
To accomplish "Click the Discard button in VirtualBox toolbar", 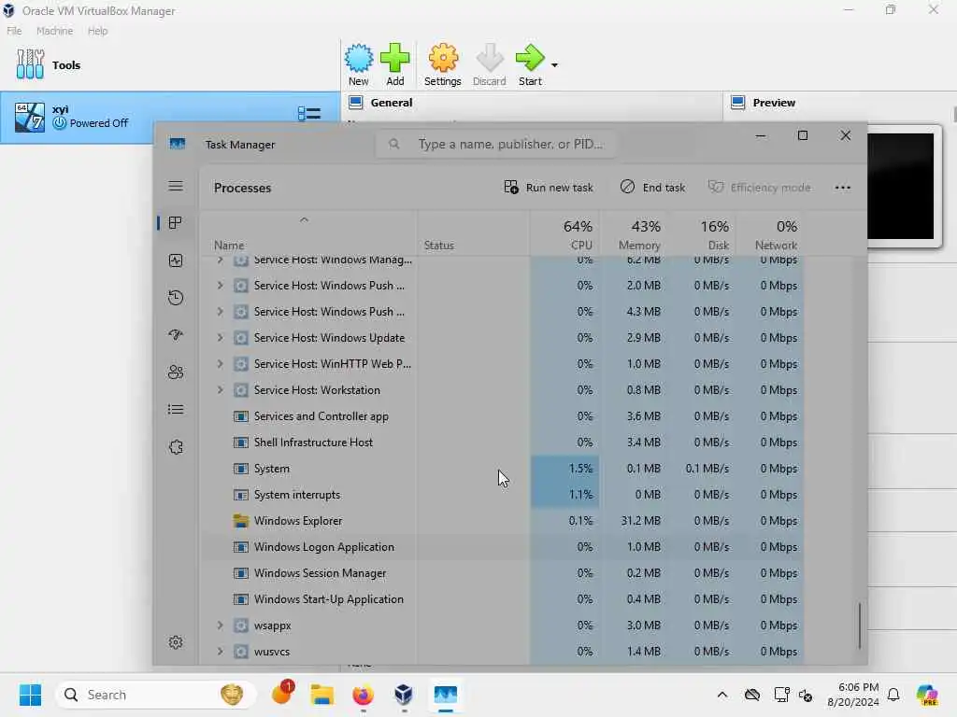I will 489,65.
